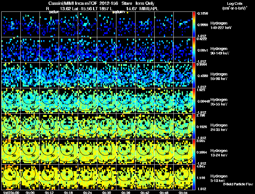The width and height of the screenshot is (255, 194).
Task: Click the Hydrogen 55-90 keV label
Action: coord(219,76)
